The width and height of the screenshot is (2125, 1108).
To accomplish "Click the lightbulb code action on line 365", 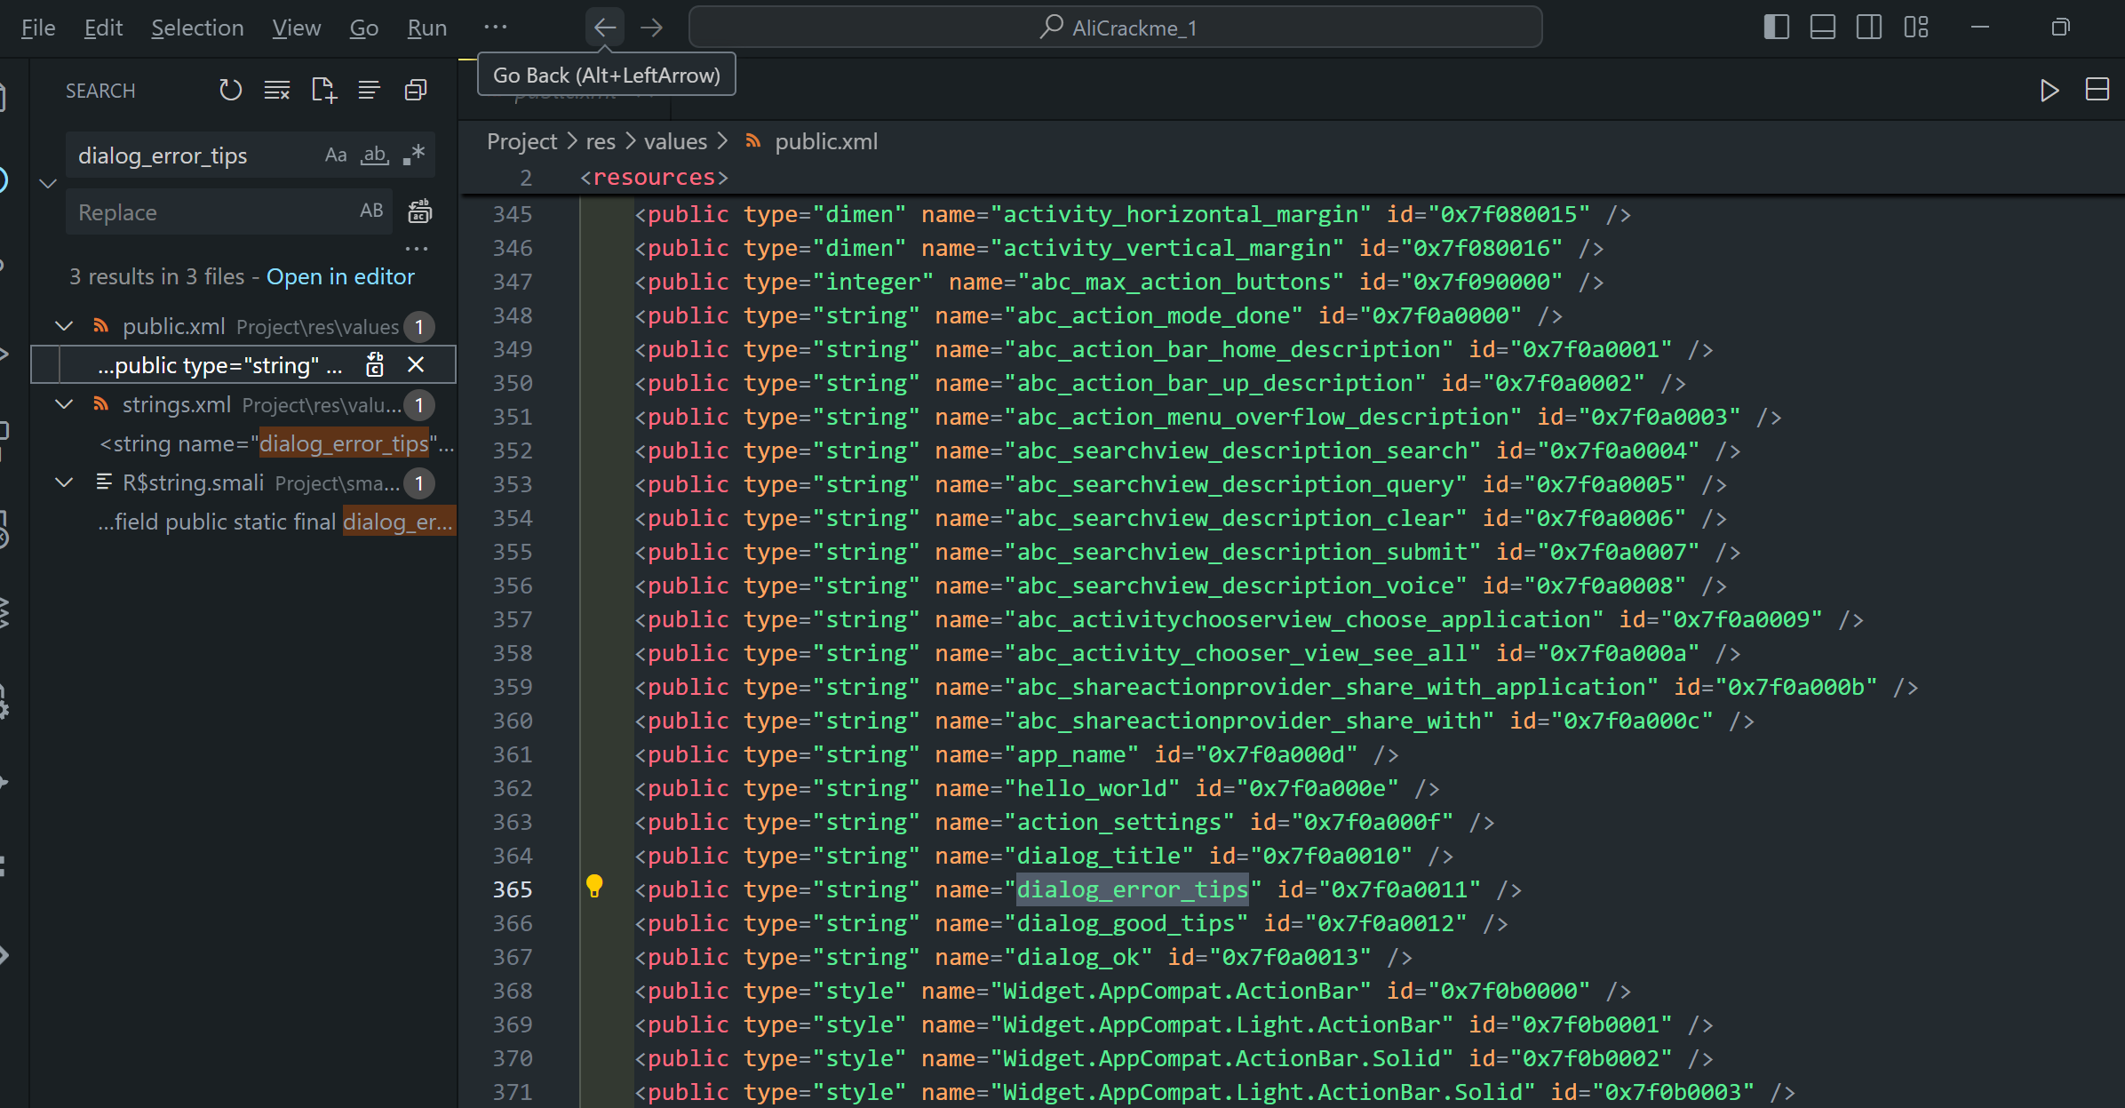I will (x=594, y=886).
